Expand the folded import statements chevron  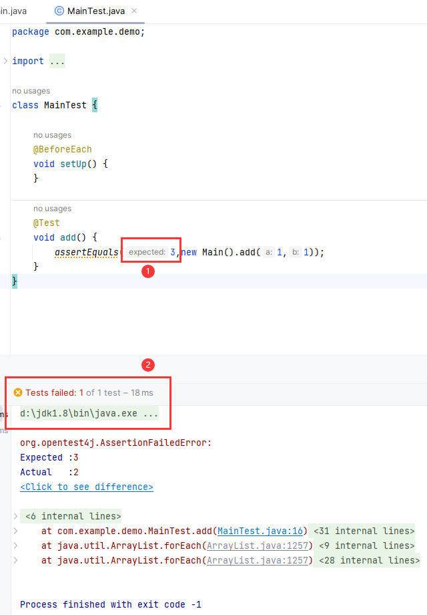[5, 61]
